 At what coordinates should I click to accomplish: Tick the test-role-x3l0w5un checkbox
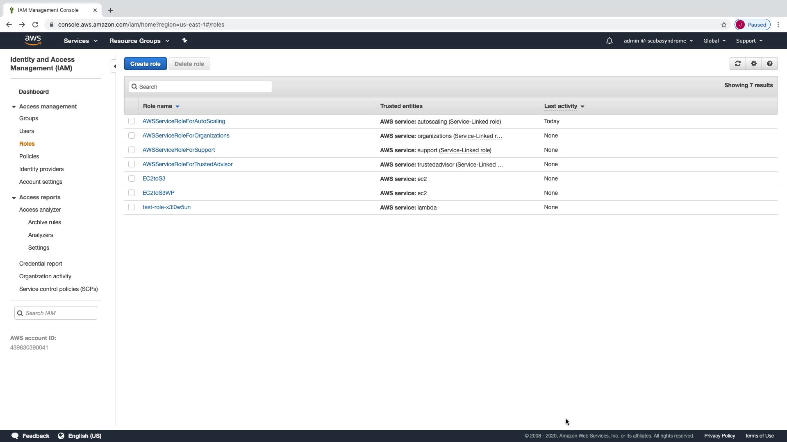(132, 207)
